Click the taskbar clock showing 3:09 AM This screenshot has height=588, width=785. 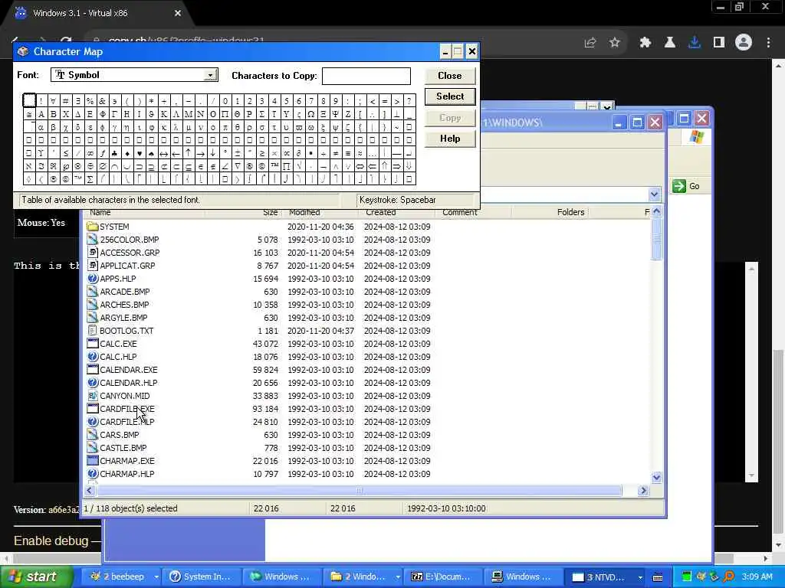pos(757,577)
